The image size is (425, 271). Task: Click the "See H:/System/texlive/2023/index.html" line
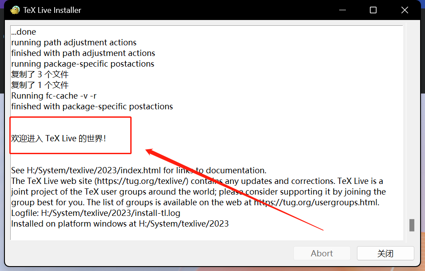click(x=139, y=170)
